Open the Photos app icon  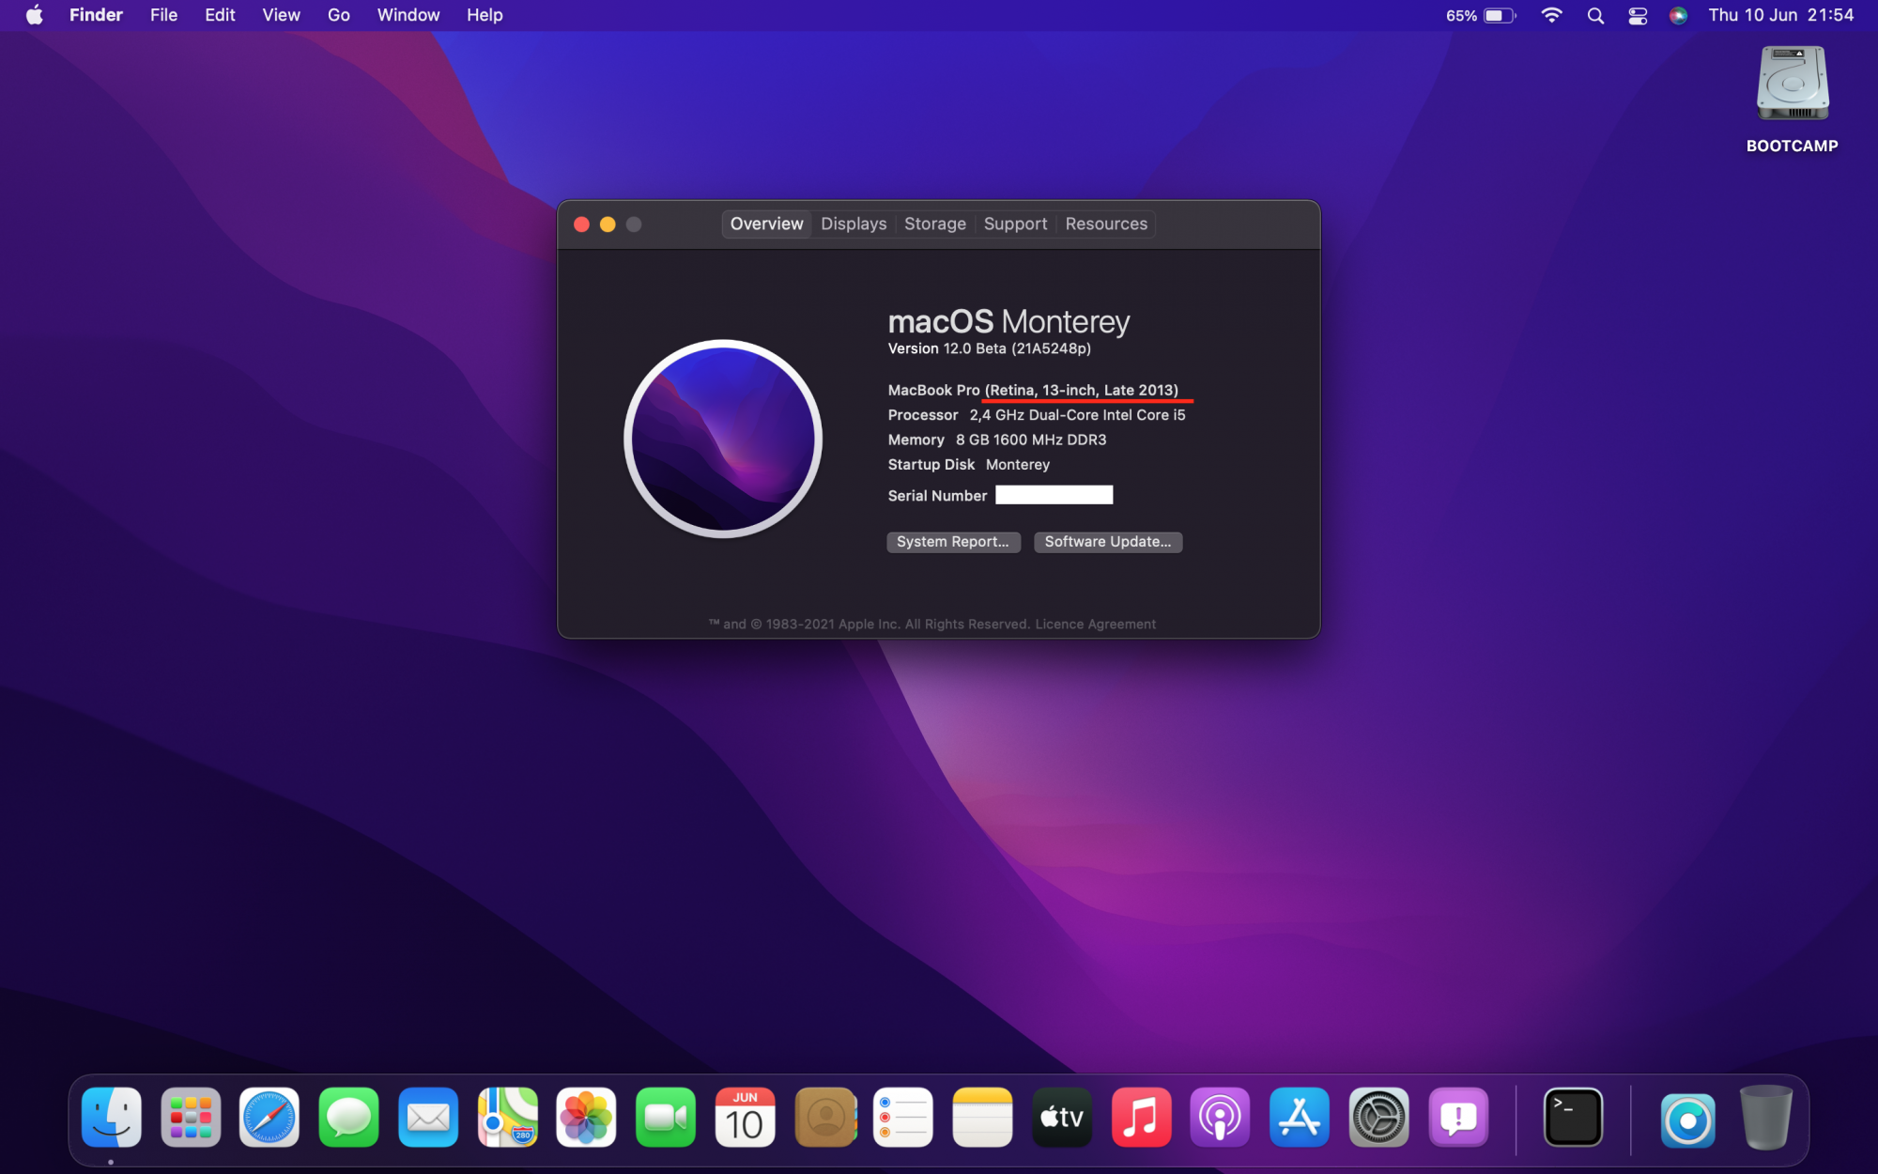tap(586, 1118)
